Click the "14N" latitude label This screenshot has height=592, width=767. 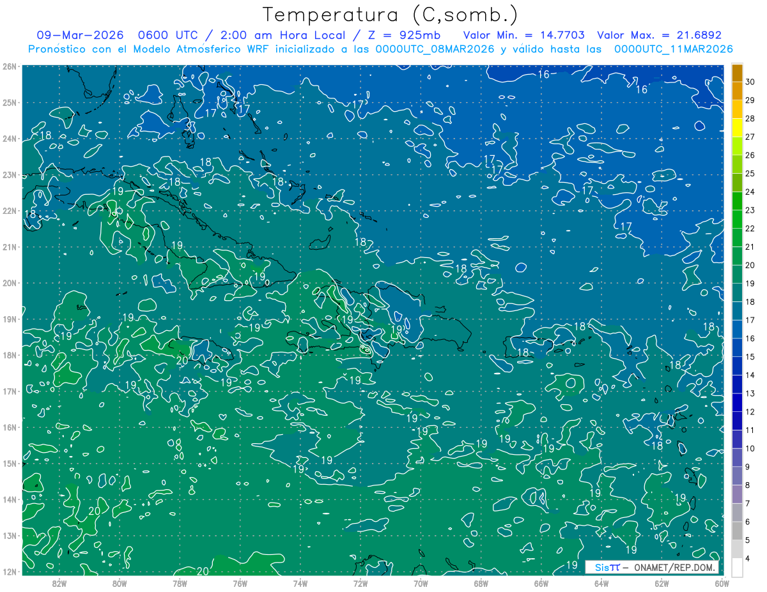pyautogui.click(x=10, y=499)
